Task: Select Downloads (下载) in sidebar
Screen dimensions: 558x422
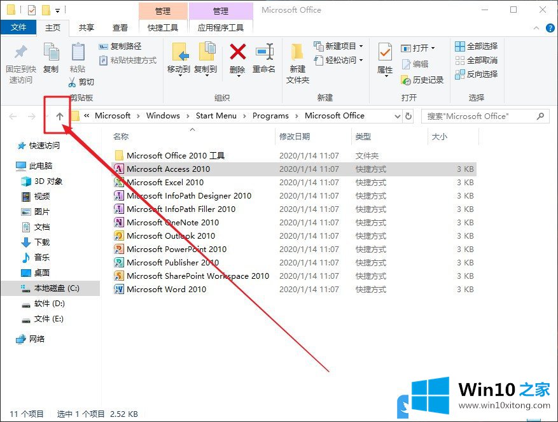Action: pyautogui.click(x=36, y=242)
